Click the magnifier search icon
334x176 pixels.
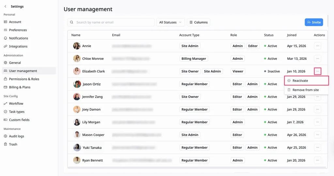[71, 22]
